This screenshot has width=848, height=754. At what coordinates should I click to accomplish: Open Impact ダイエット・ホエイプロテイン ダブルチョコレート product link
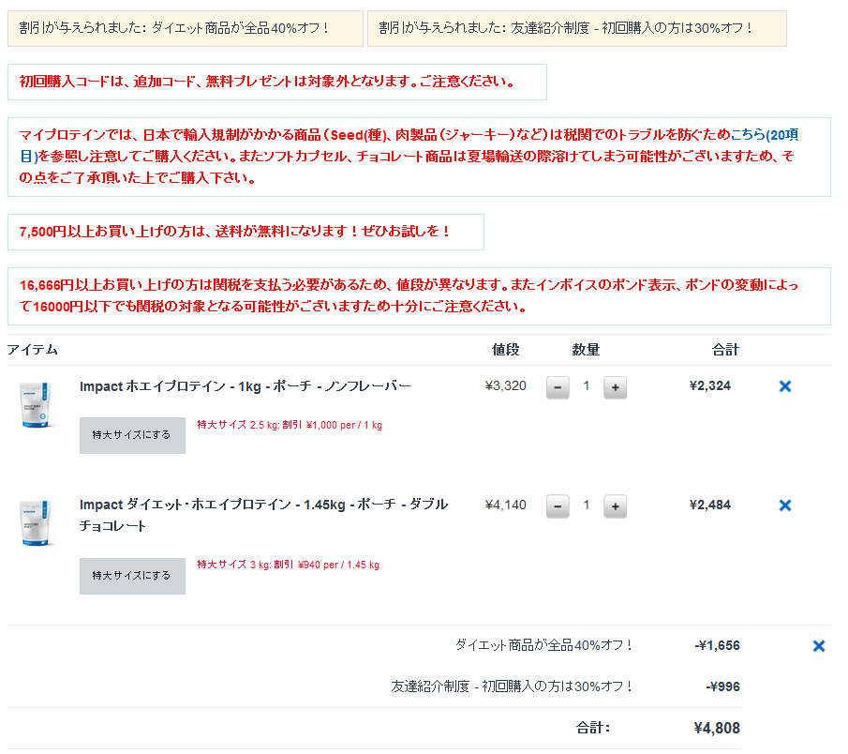pyautogui.click(x=263, y=515)
